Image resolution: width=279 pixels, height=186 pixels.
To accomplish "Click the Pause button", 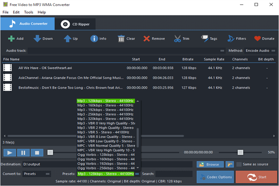I will click(x=23, y=153).
